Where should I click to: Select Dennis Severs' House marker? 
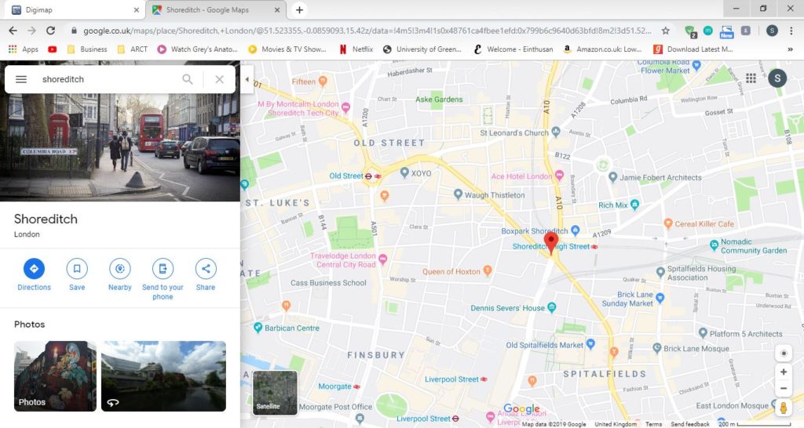(552, 308)
